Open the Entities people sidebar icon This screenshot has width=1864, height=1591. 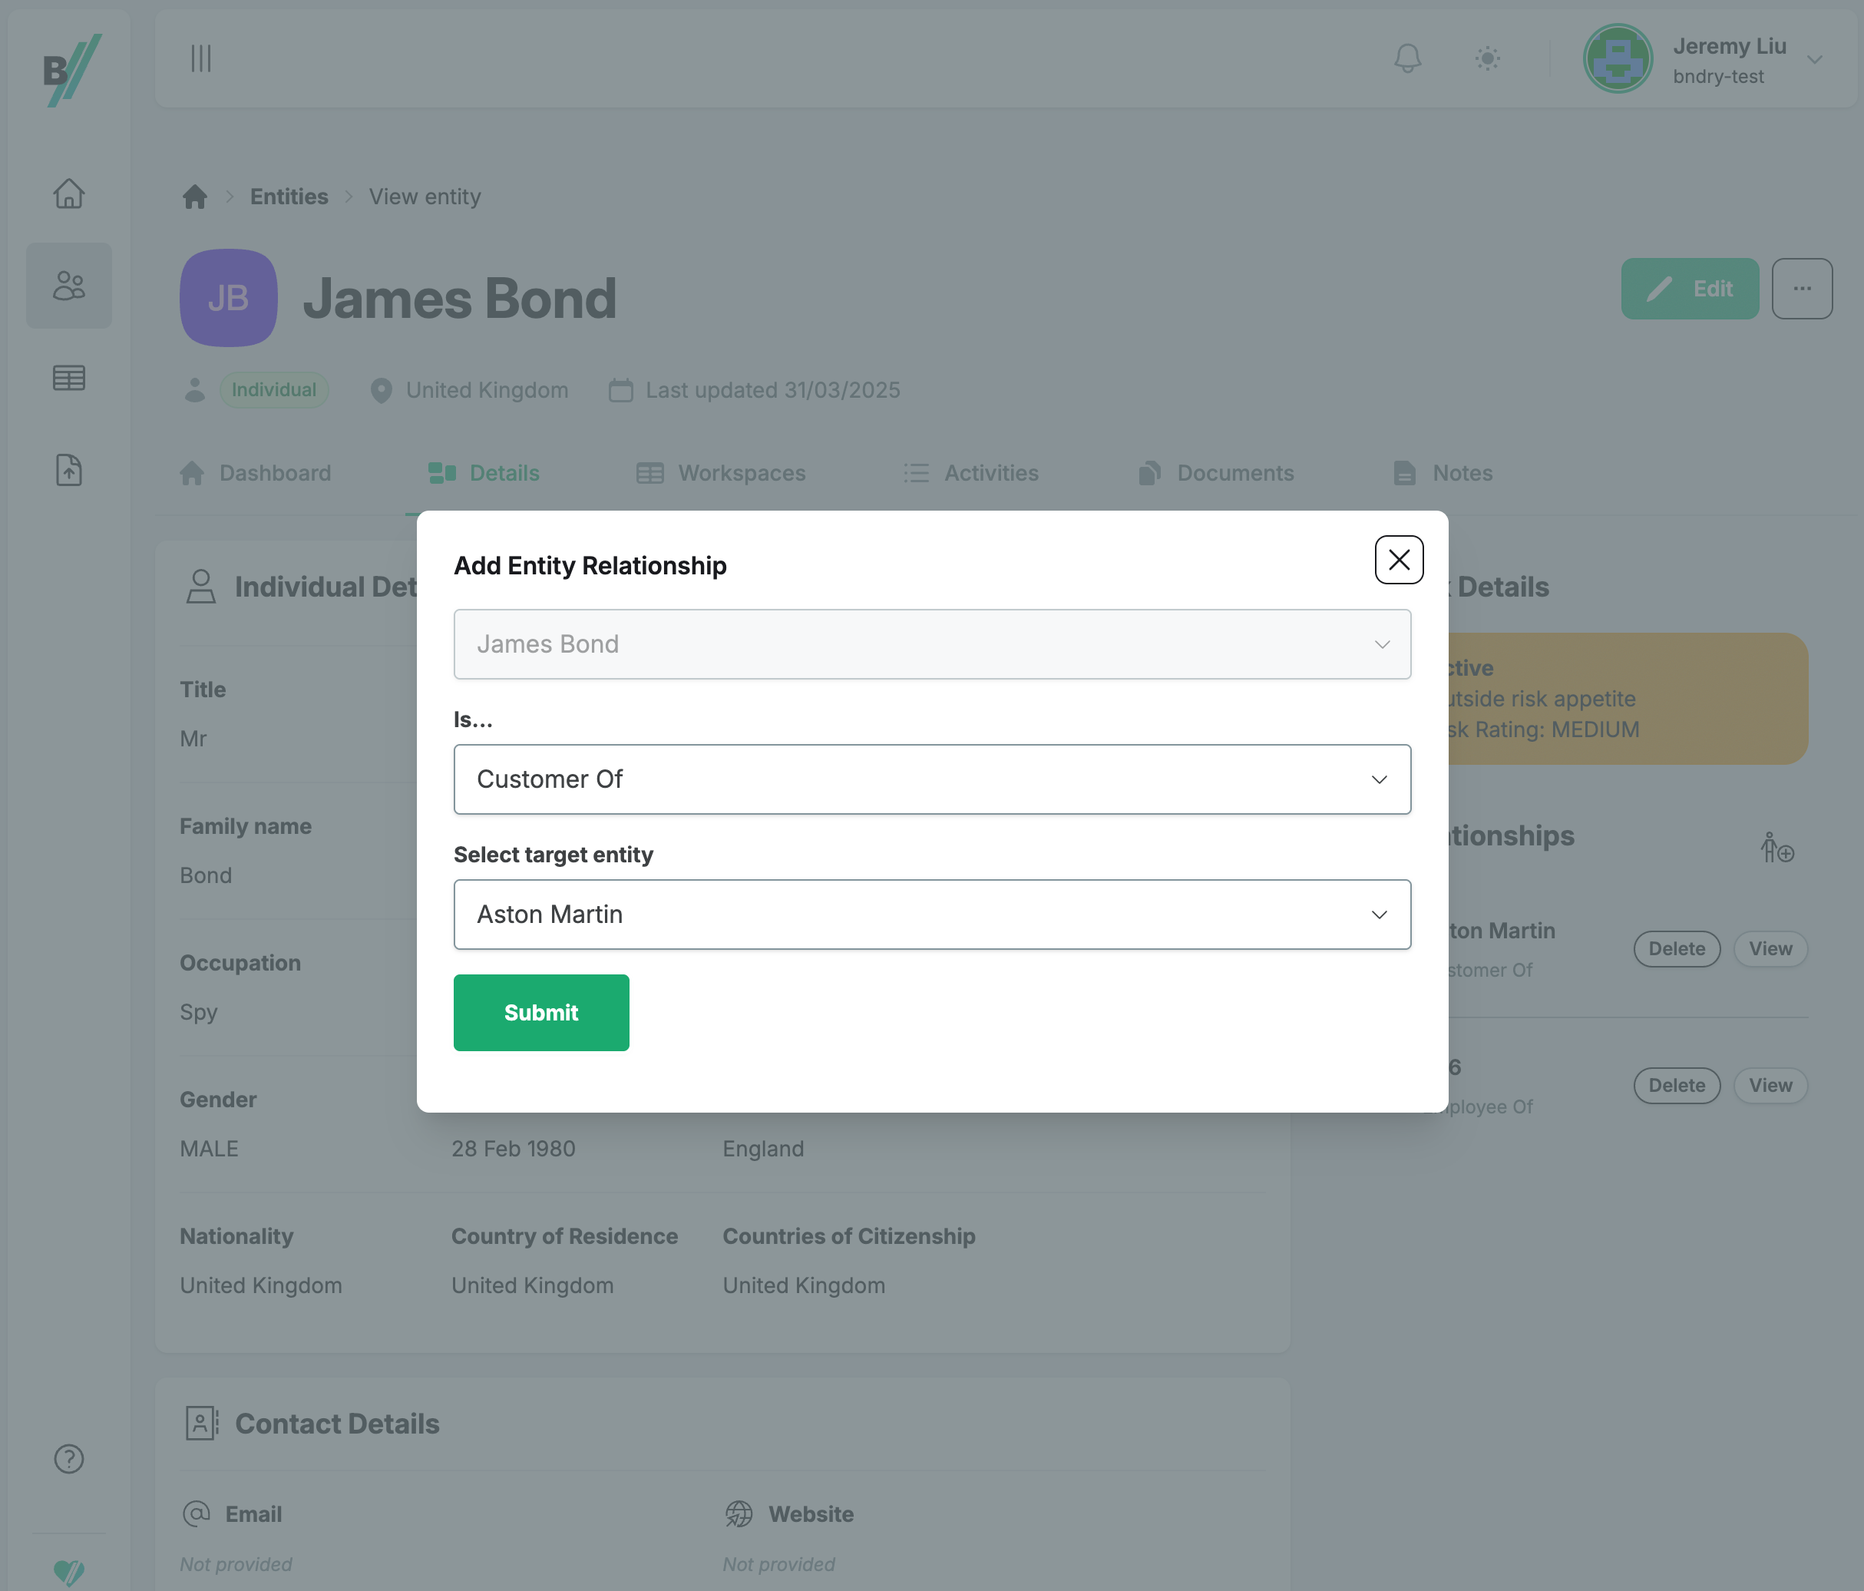(x=69, y=286)
